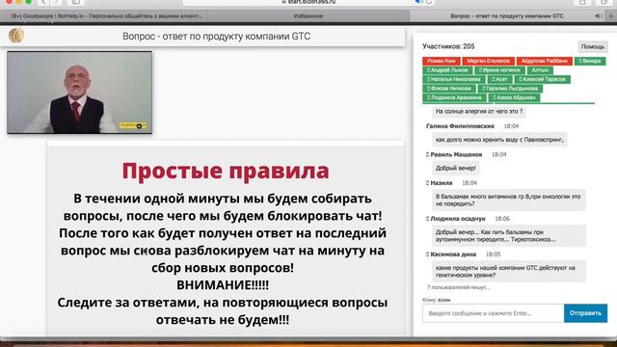Click the presenter video thumbnail

tap(79, 93)
